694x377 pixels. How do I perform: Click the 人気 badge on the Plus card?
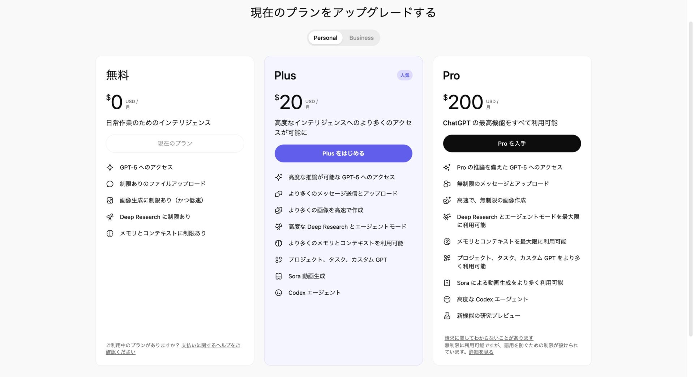(x=404, y=75)
